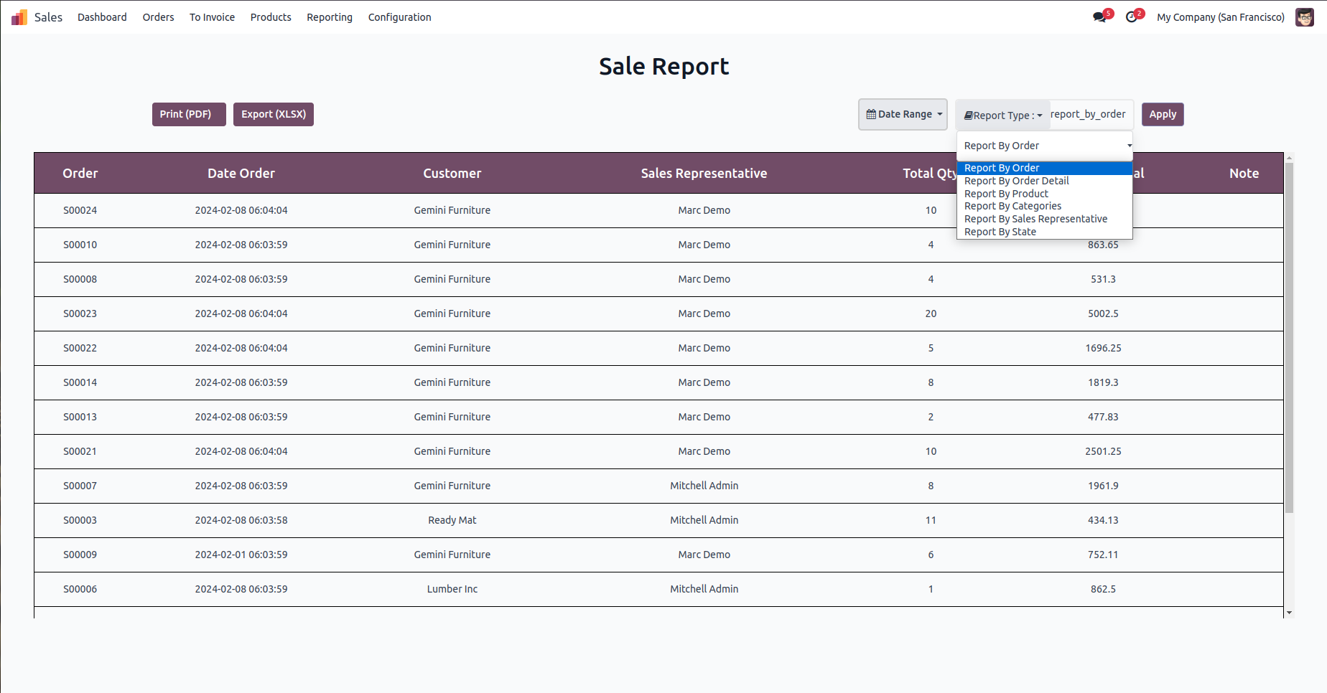The image size is (1327, 693).
Task: Open the chat messages icon
Action: [1099, 17]
